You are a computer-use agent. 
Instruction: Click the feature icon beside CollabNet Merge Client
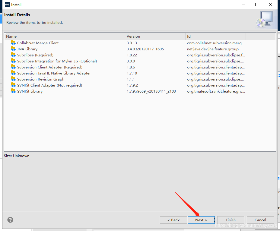13,43
